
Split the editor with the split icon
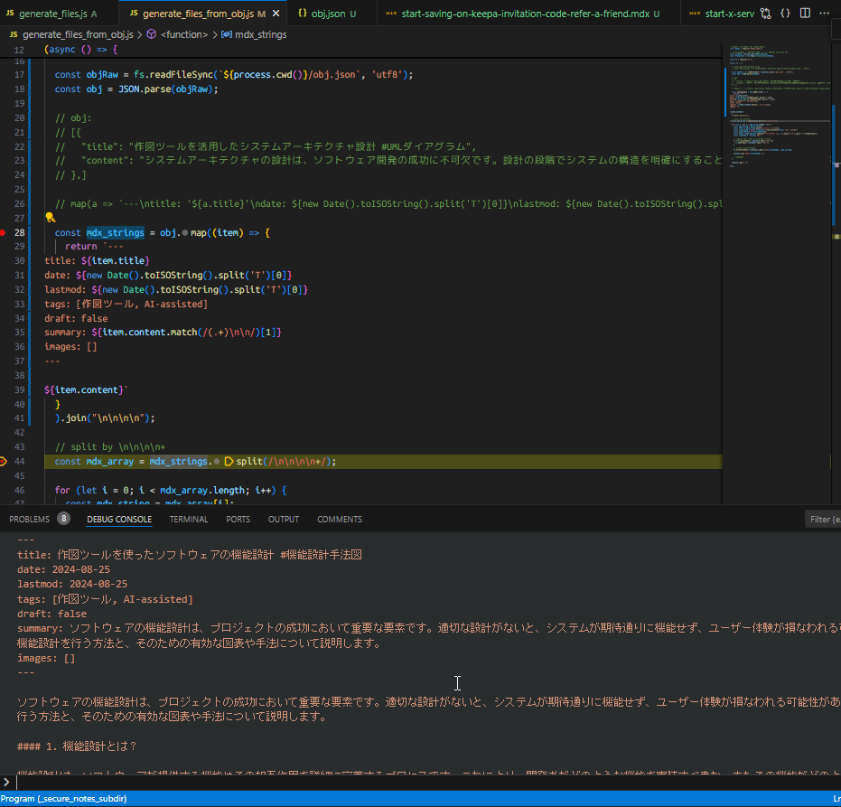(806, 14)
